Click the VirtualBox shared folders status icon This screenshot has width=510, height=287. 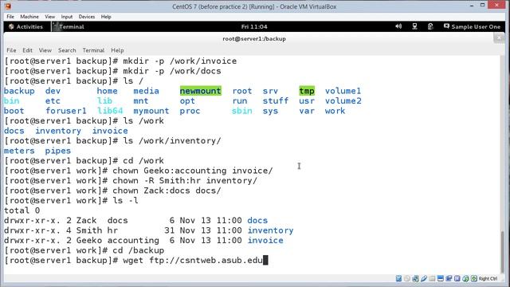tap(432, 278)
